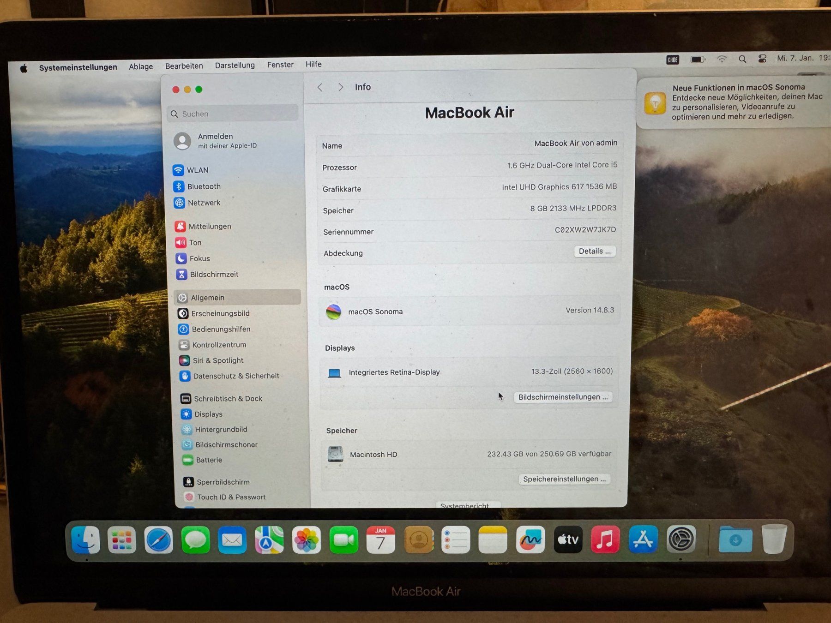Open Batterie settings
This screenshot has height=623, width=831.
202,460
